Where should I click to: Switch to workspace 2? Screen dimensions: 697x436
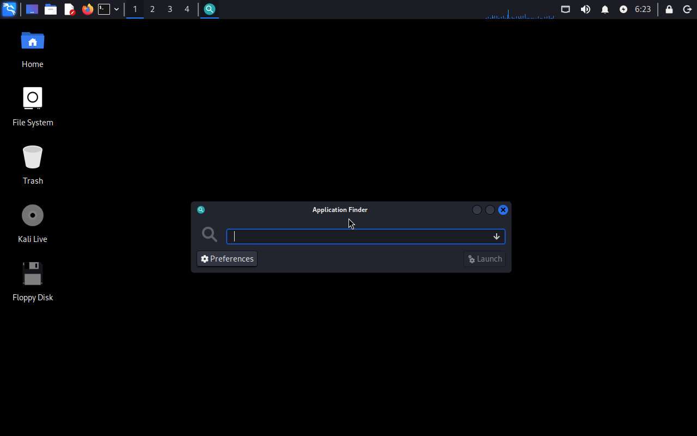pos(152,9)
